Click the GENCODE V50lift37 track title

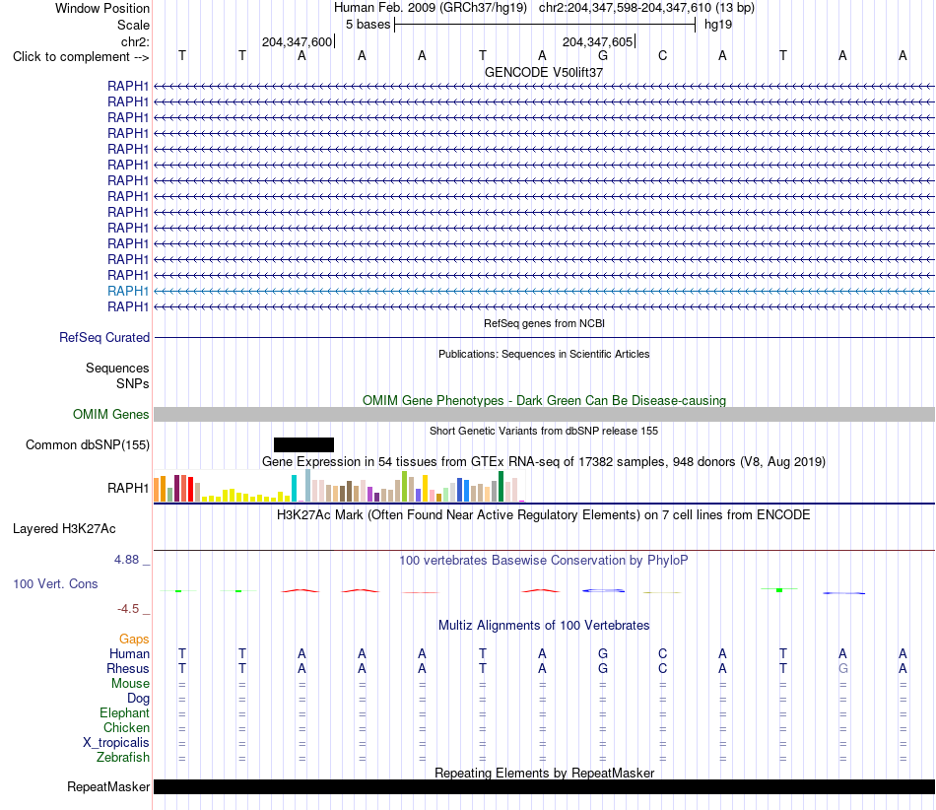tap(544, 72)
